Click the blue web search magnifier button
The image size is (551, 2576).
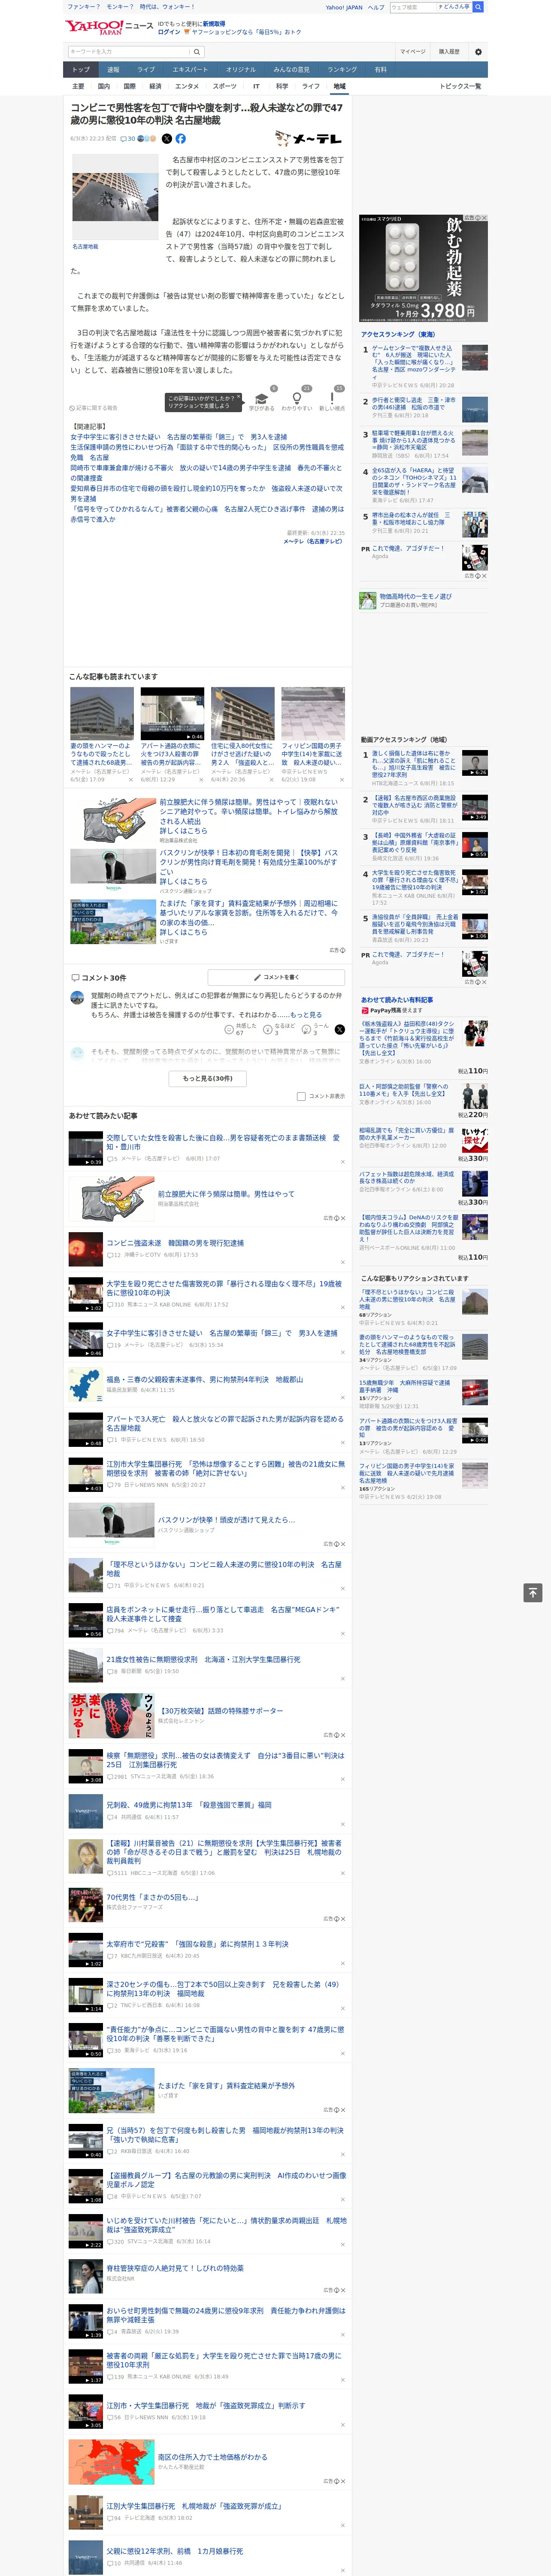point(478,7)
